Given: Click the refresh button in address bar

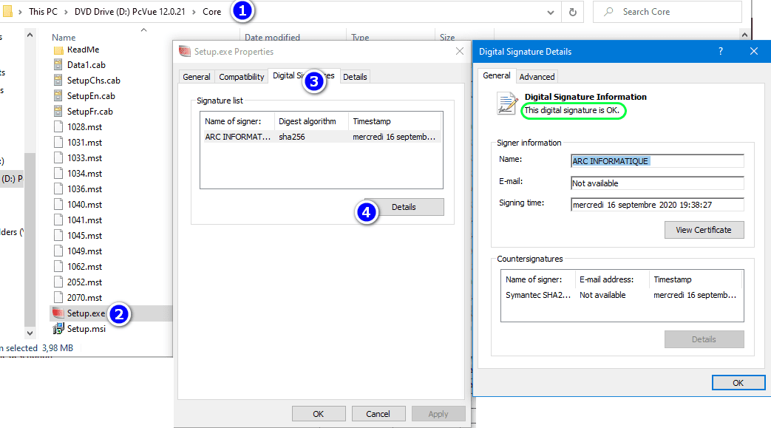Looking at the screenshot, I should pos(571,12).
